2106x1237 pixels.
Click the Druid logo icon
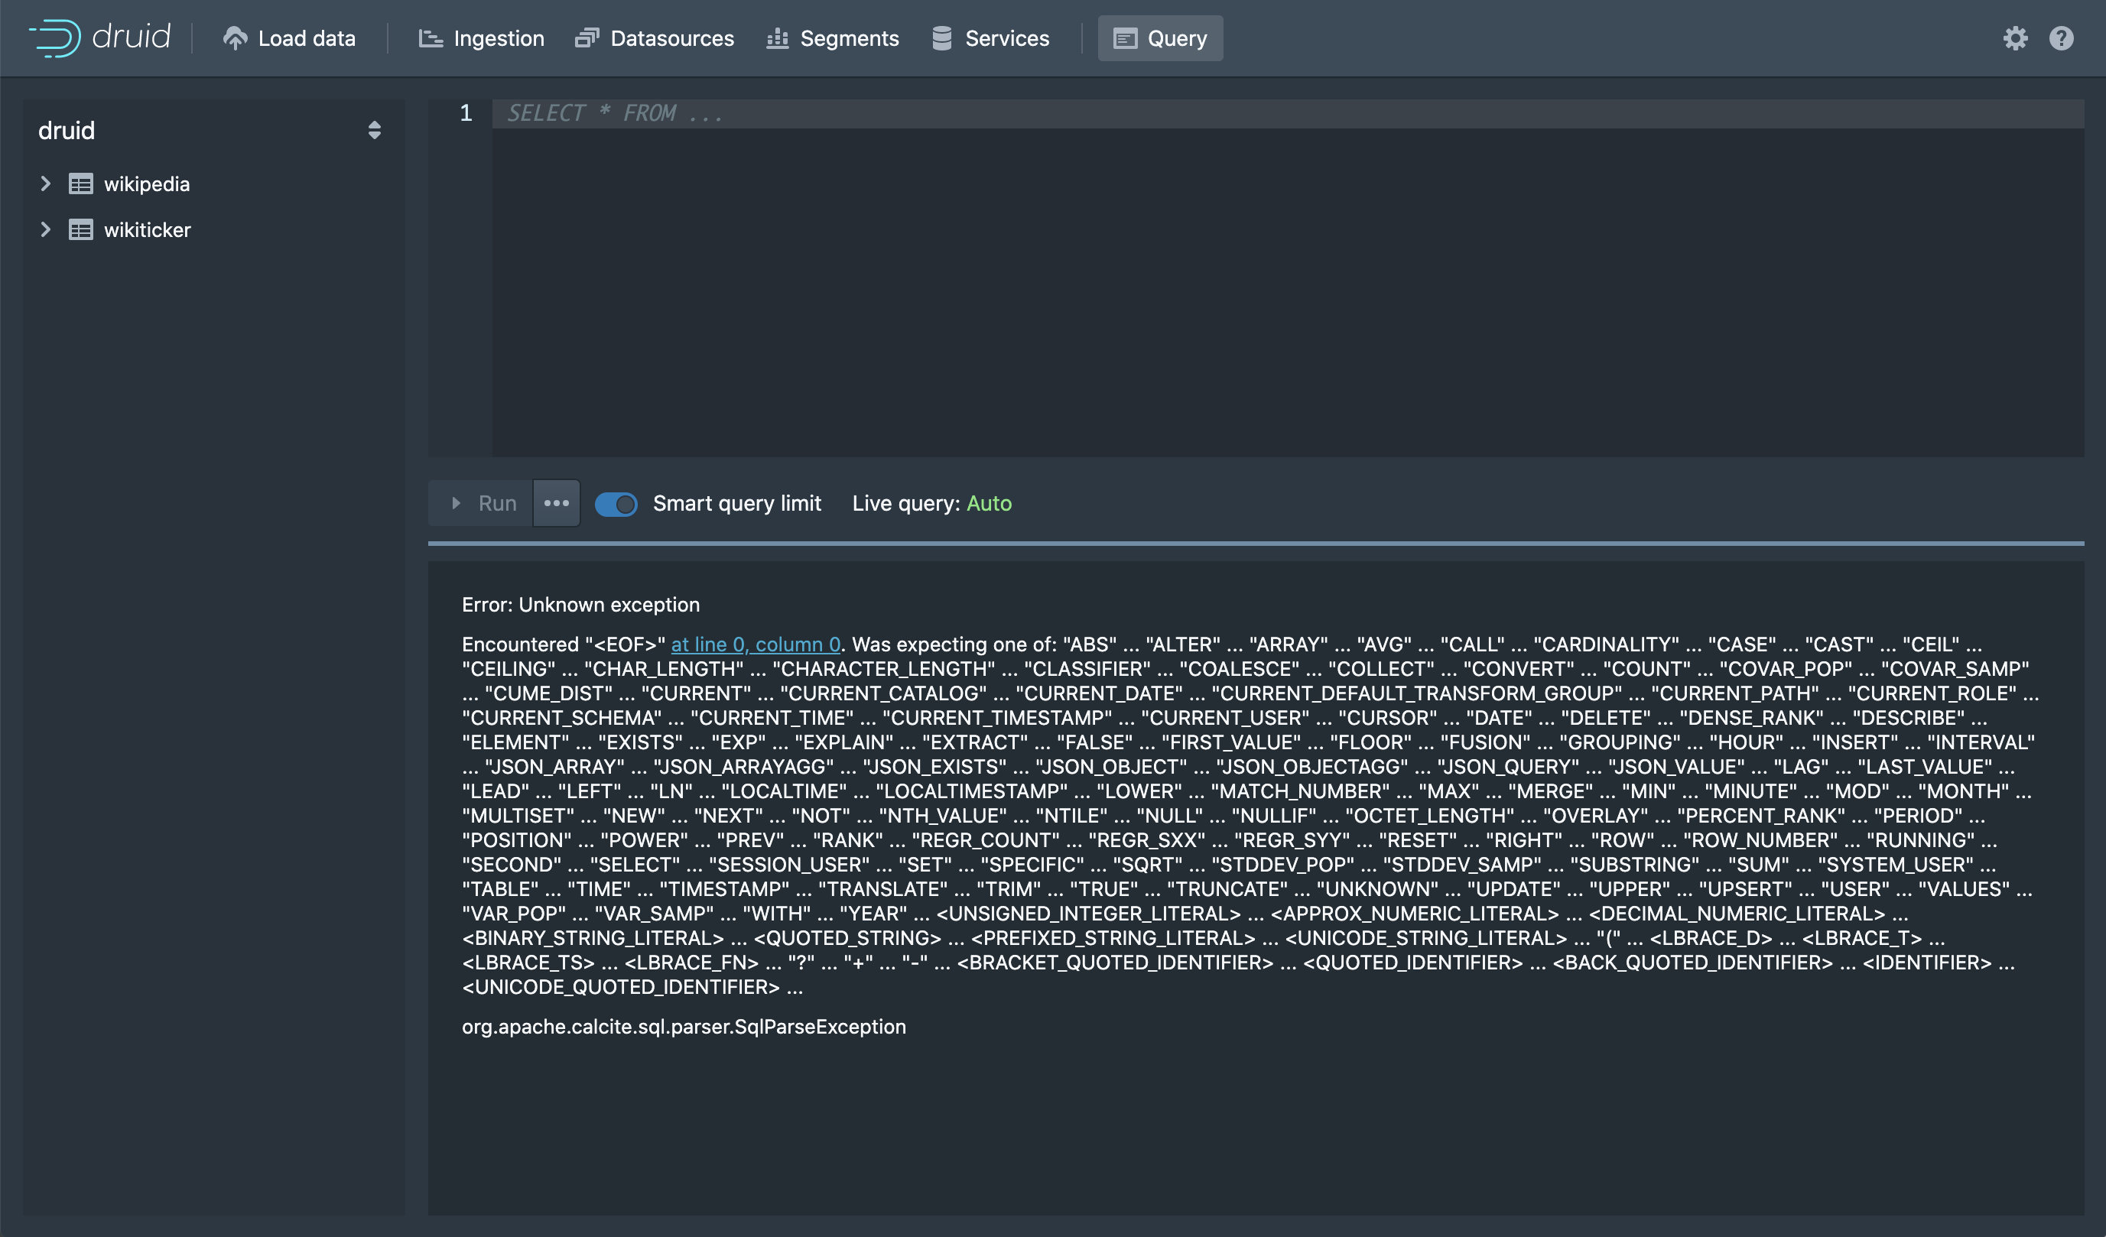[x=55, y=37]
